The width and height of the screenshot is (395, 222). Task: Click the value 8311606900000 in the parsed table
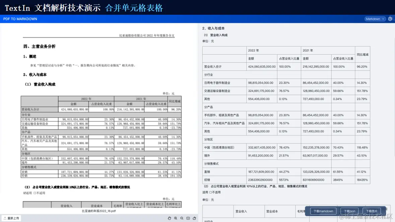[314, 180]
